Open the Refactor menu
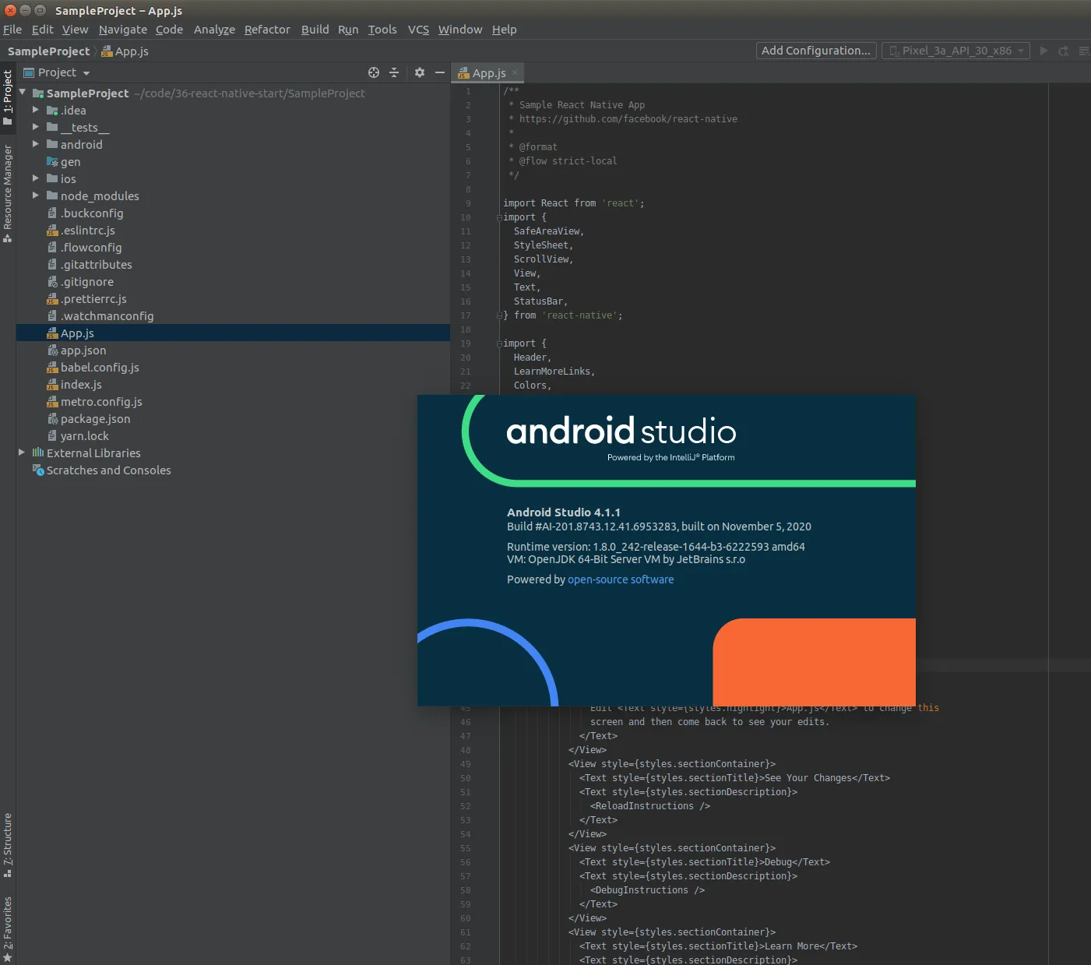This screenshot has width=1091, height=965. 267,30
